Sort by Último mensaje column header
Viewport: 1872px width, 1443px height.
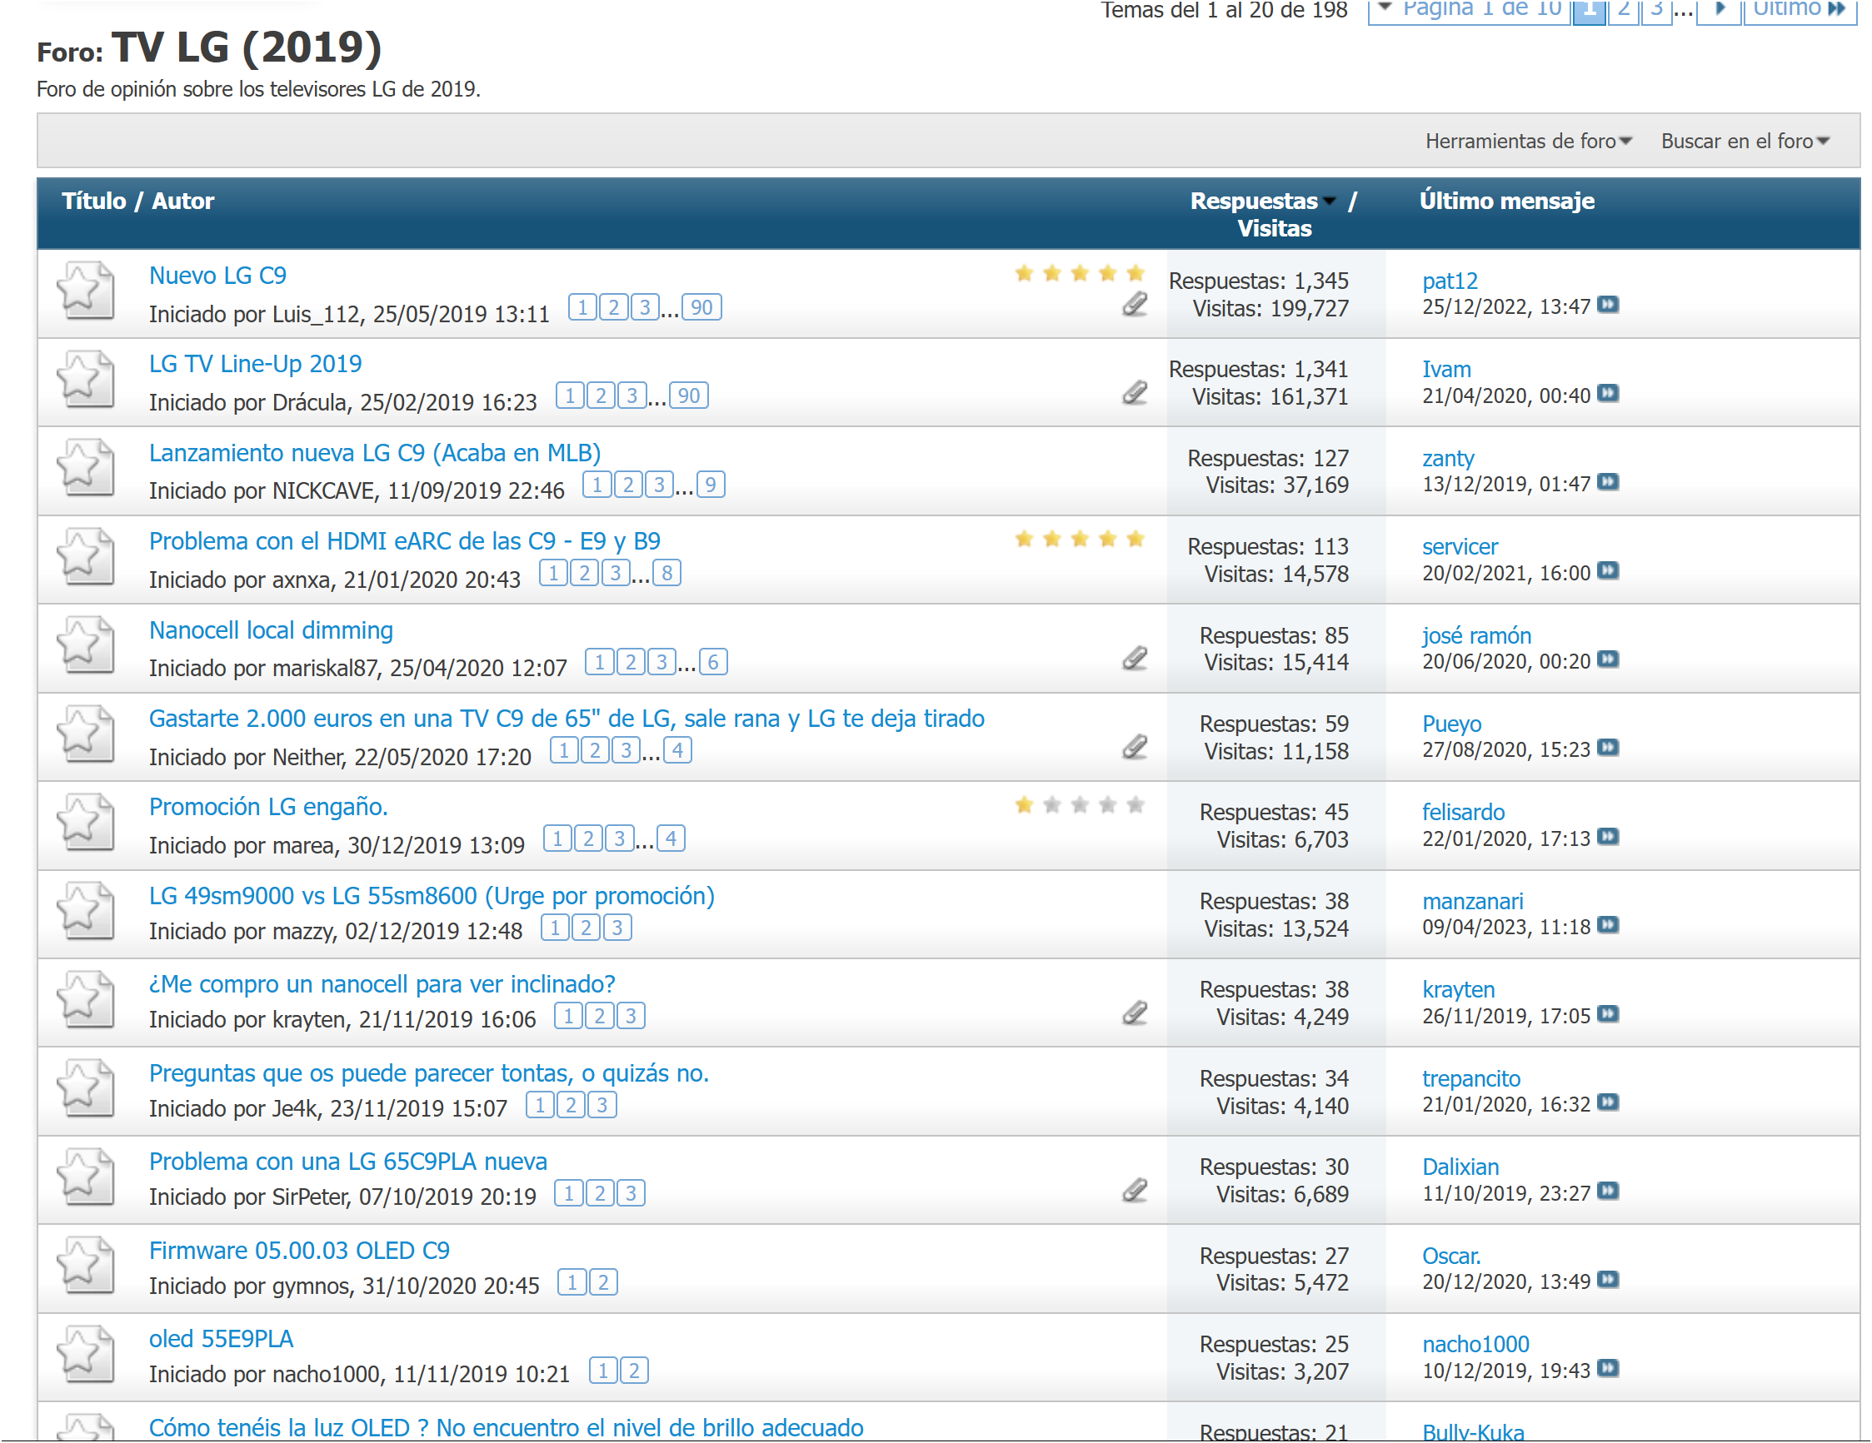(1508, 202)
